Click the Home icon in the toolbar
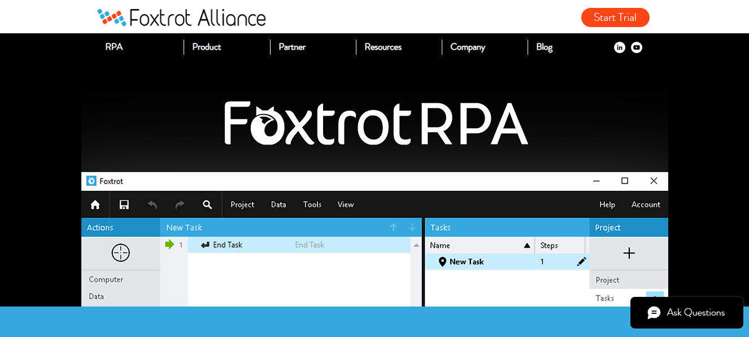 95,204
